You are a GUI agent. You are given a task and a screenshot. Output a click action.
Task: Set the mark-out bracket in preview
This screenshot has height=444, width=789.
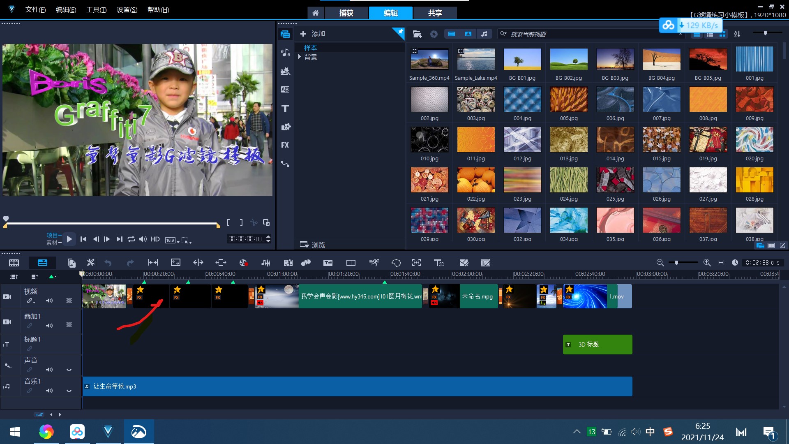point(241,222)
